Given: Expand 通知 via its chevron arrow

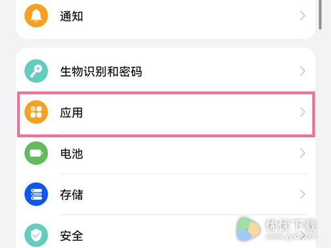Looking at the screenshot, I should coord(302,16).
